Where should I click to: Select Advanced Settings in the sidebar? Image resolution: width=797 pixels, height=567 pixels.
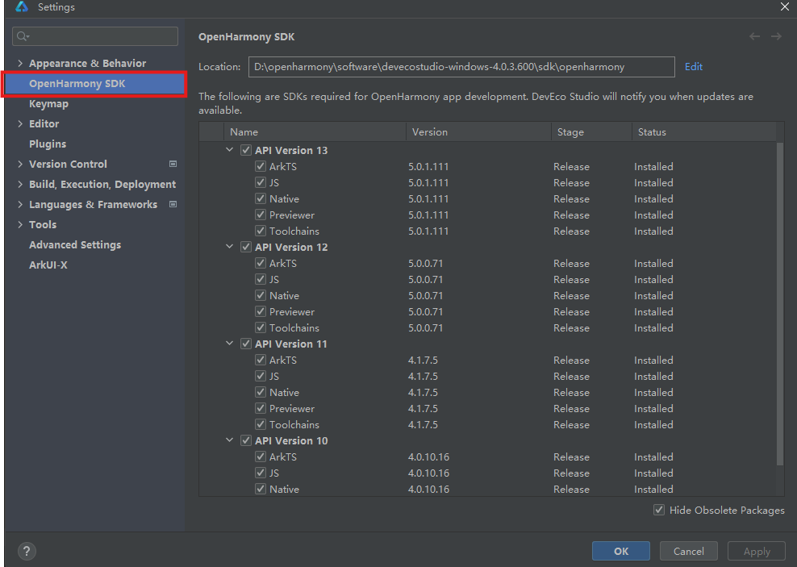75,245
